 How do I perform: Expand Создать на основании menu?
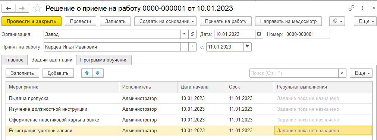click(x=165, y=21)
